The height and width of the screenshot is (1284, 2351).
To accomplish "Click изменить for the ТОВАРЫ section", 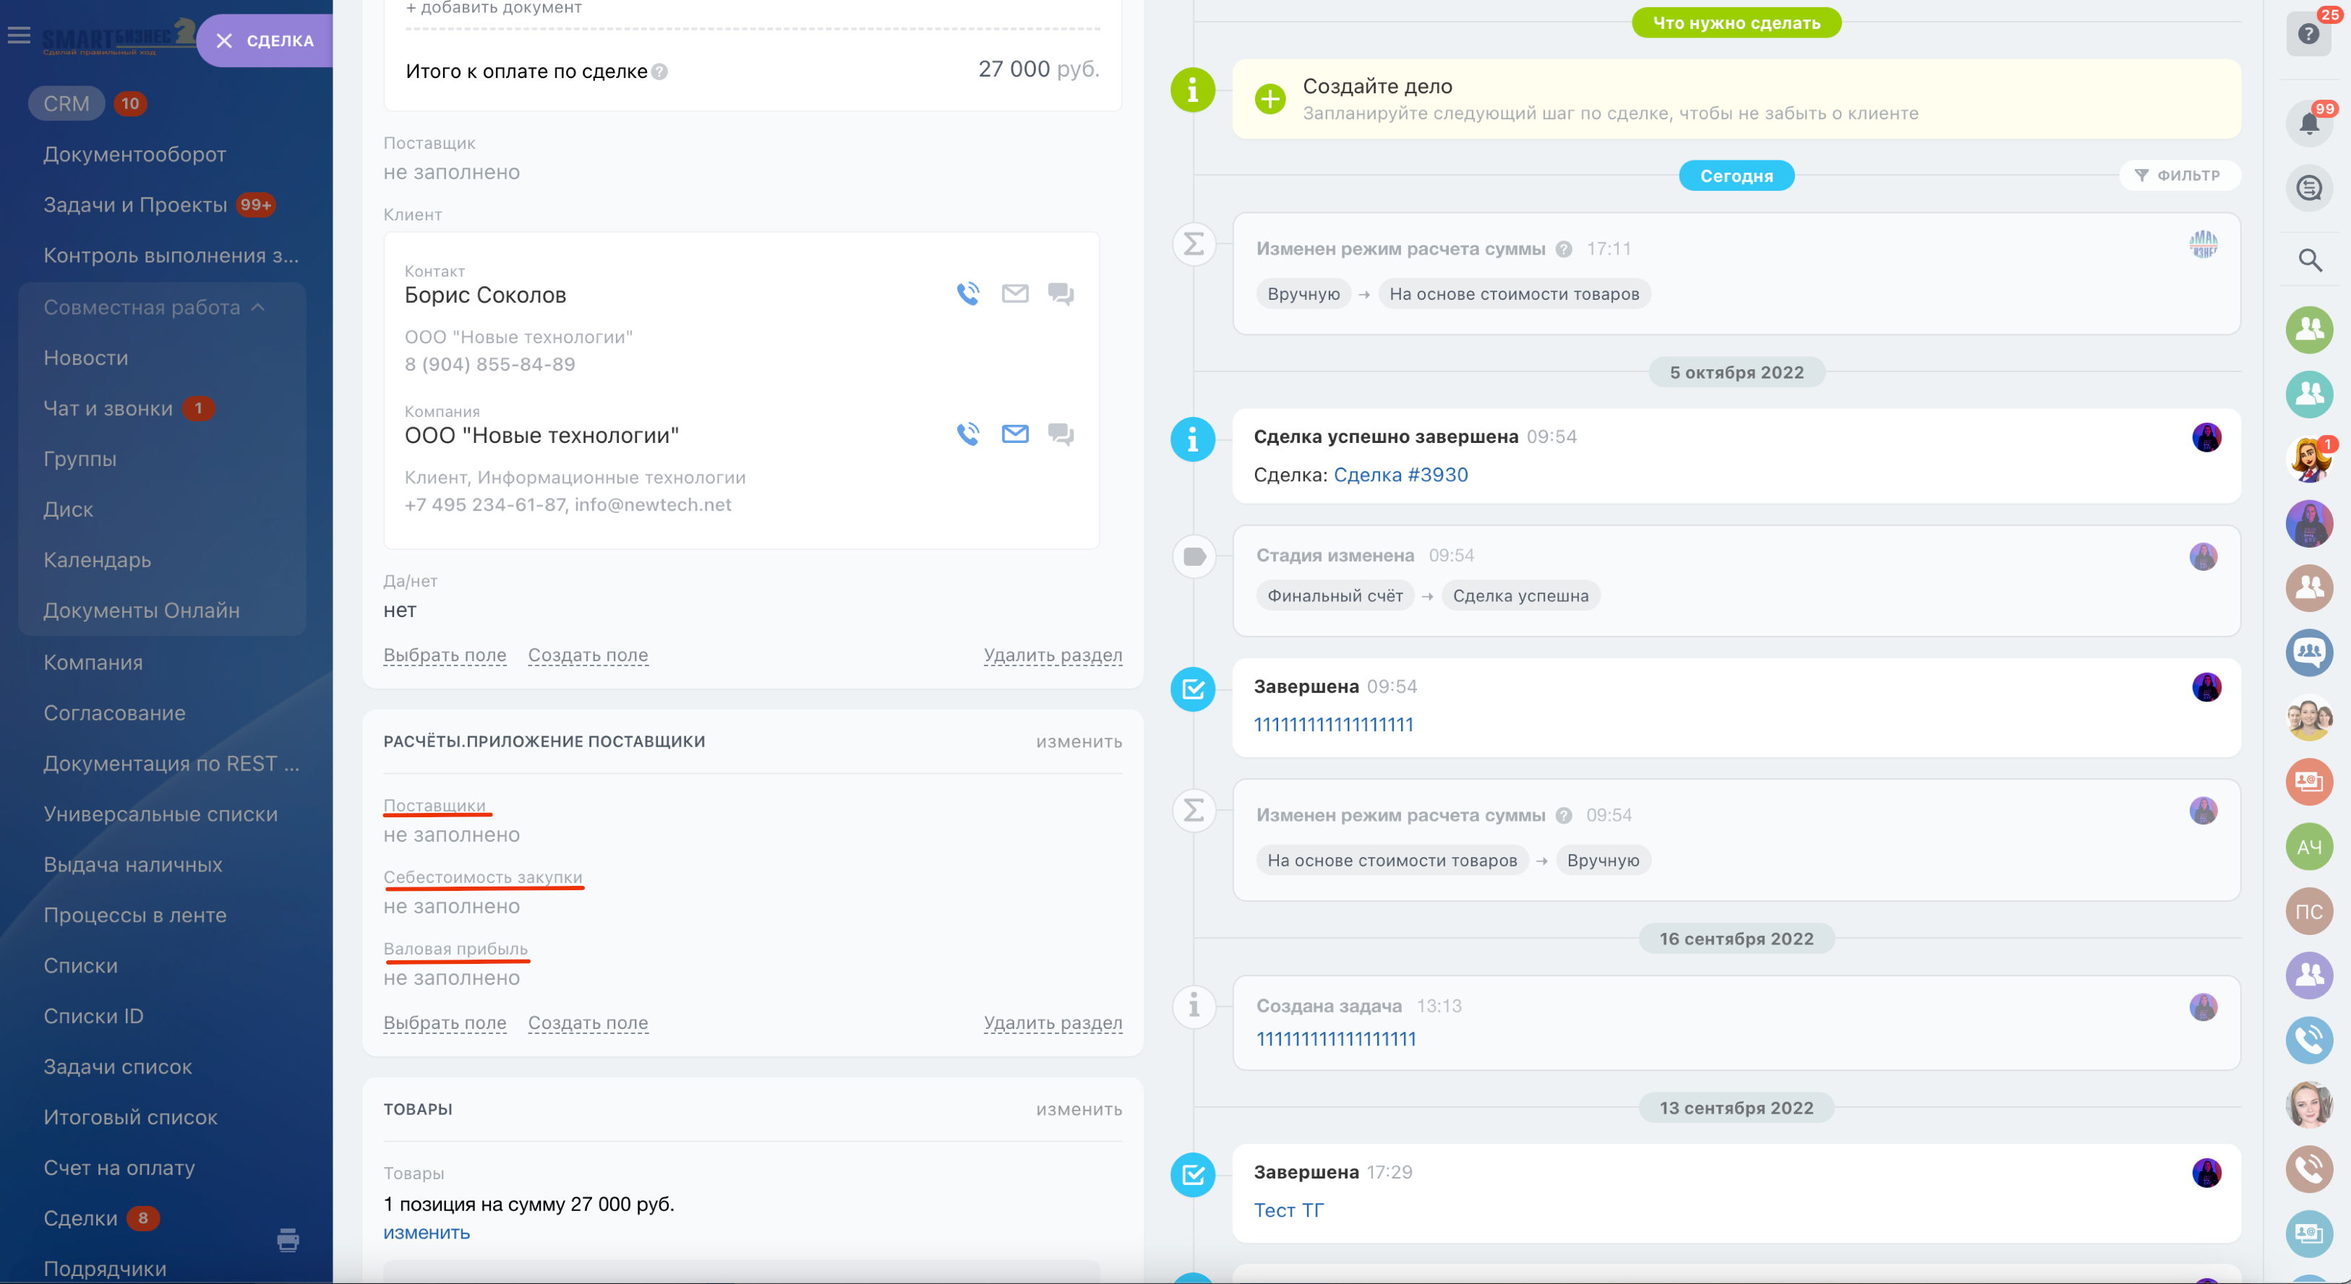I will (x=1078, y=1109).
